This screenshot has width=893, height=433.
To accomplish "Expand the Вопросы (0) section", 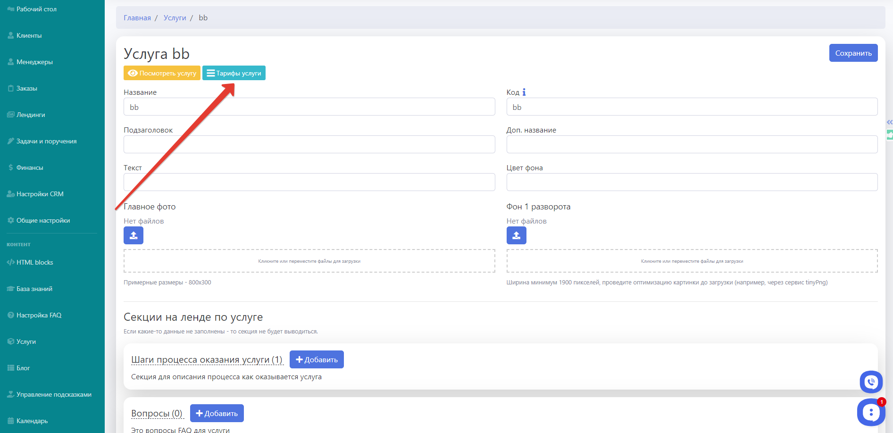I will click(157, 414).
